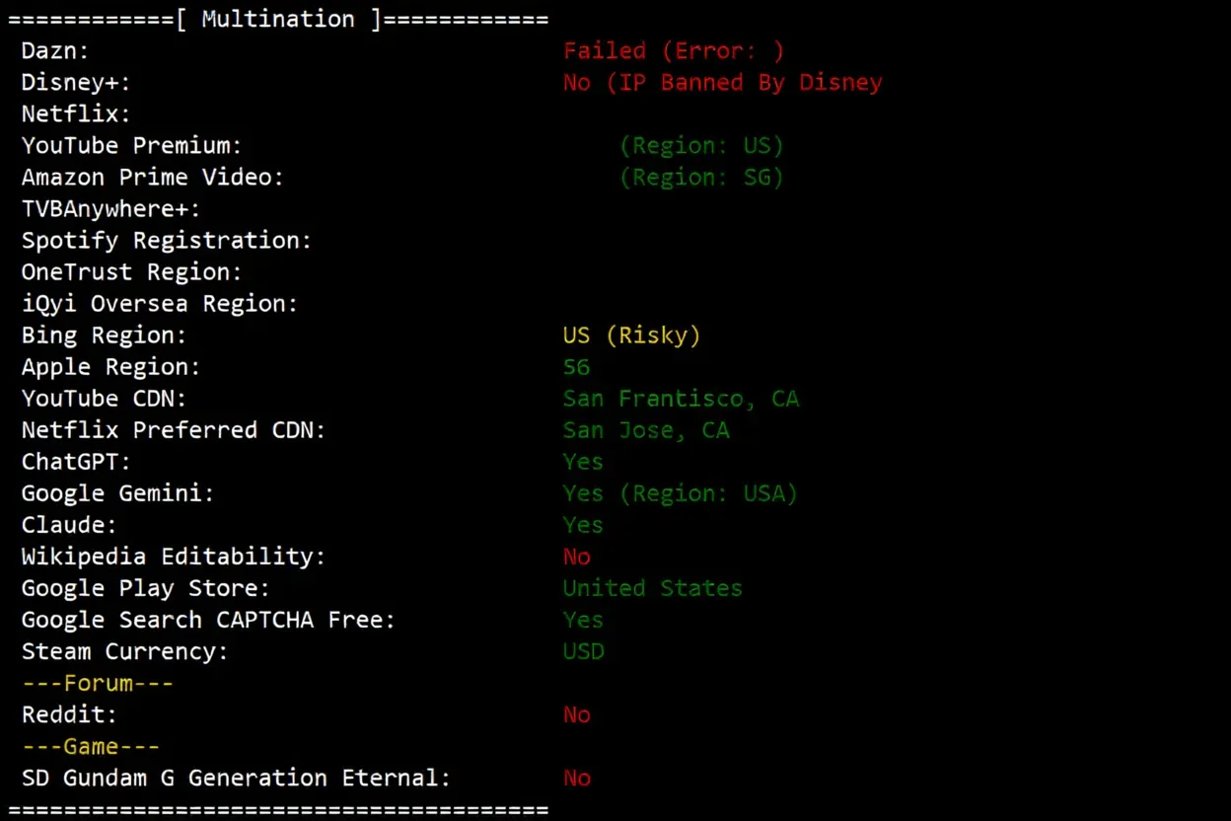Select the 'Disney+:' label

(x=76, y=82)
